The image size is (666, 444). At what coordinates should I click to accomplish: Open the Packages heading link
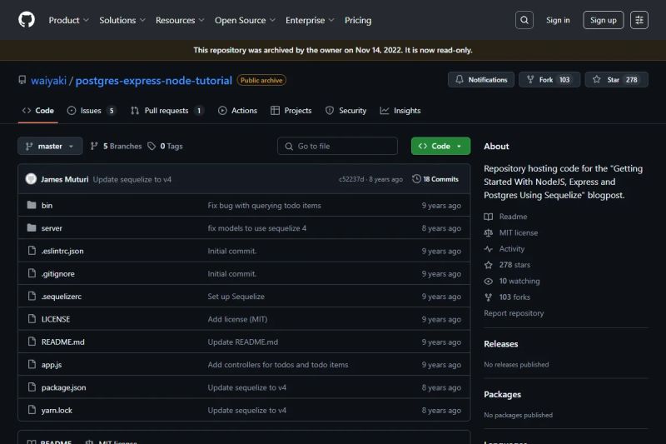pos(502,394)
